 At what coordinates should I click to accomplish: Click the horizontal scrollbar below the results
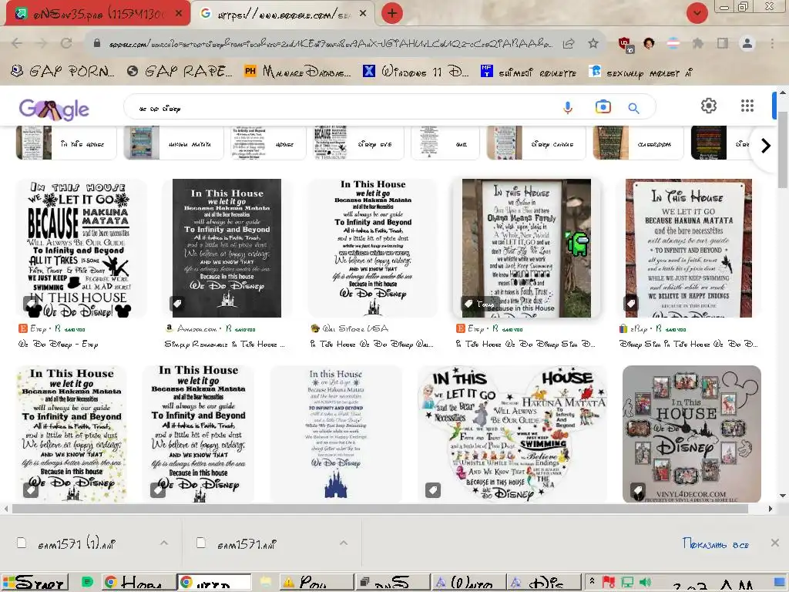380,509
